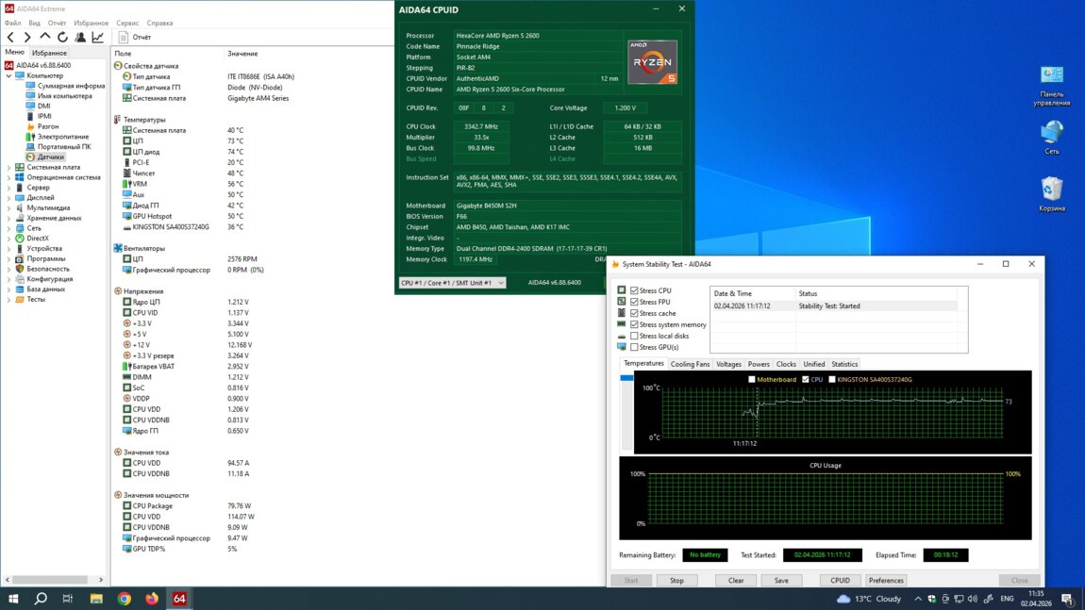
Task: Click the Preferences button
Action: coord(886,581)
